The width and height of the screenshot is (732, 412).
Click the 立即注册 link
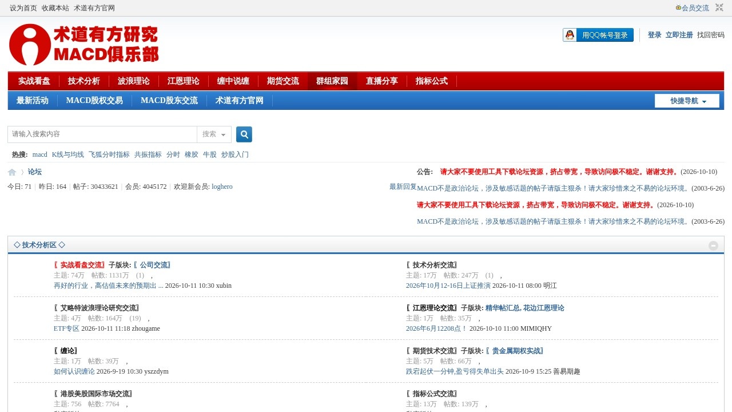pyautogui.click(x=679, y=35)
